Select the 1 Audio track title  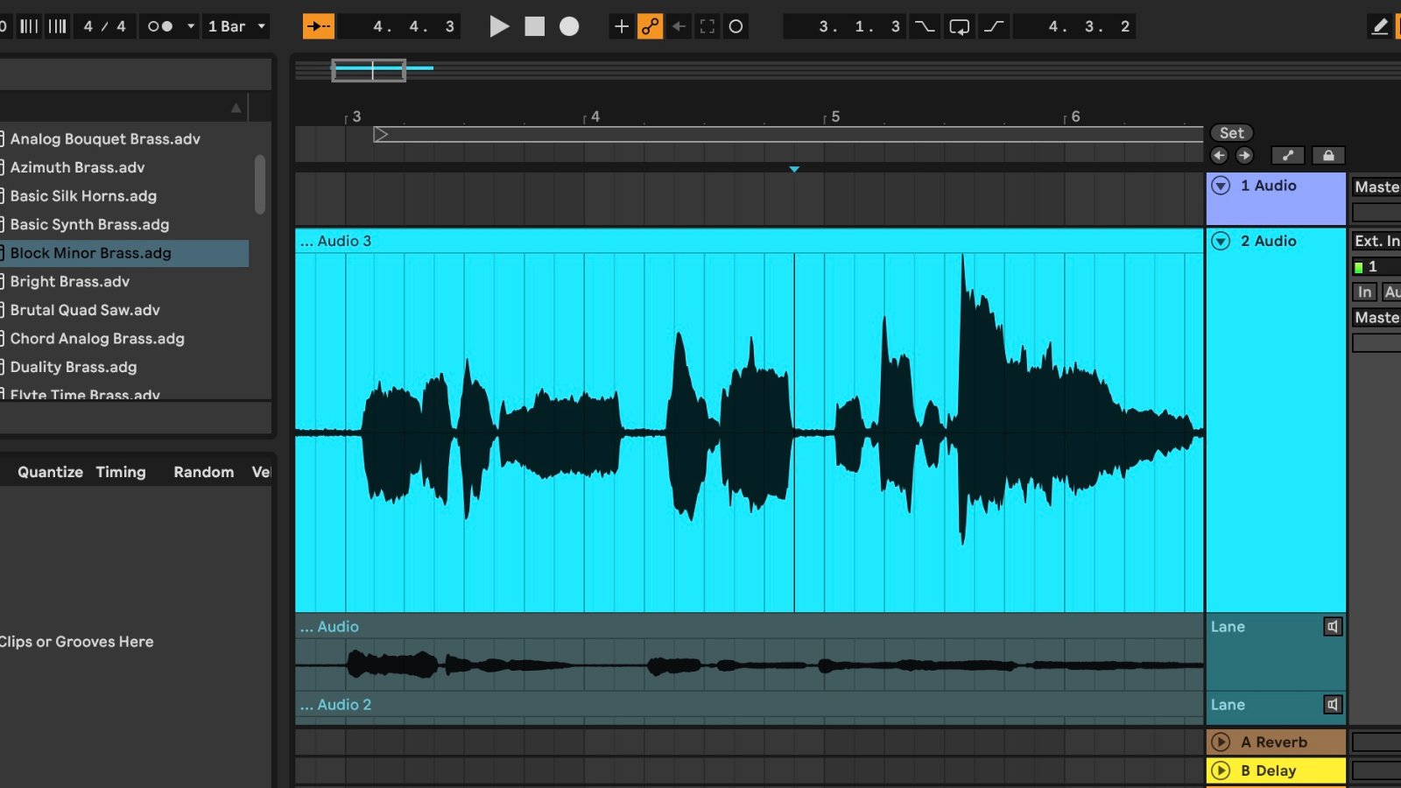[1268, 186]
